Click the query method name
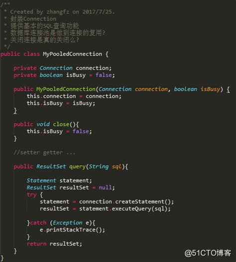Image resolution: width=236 pixels, height=262 pixels. coord(77,166)
